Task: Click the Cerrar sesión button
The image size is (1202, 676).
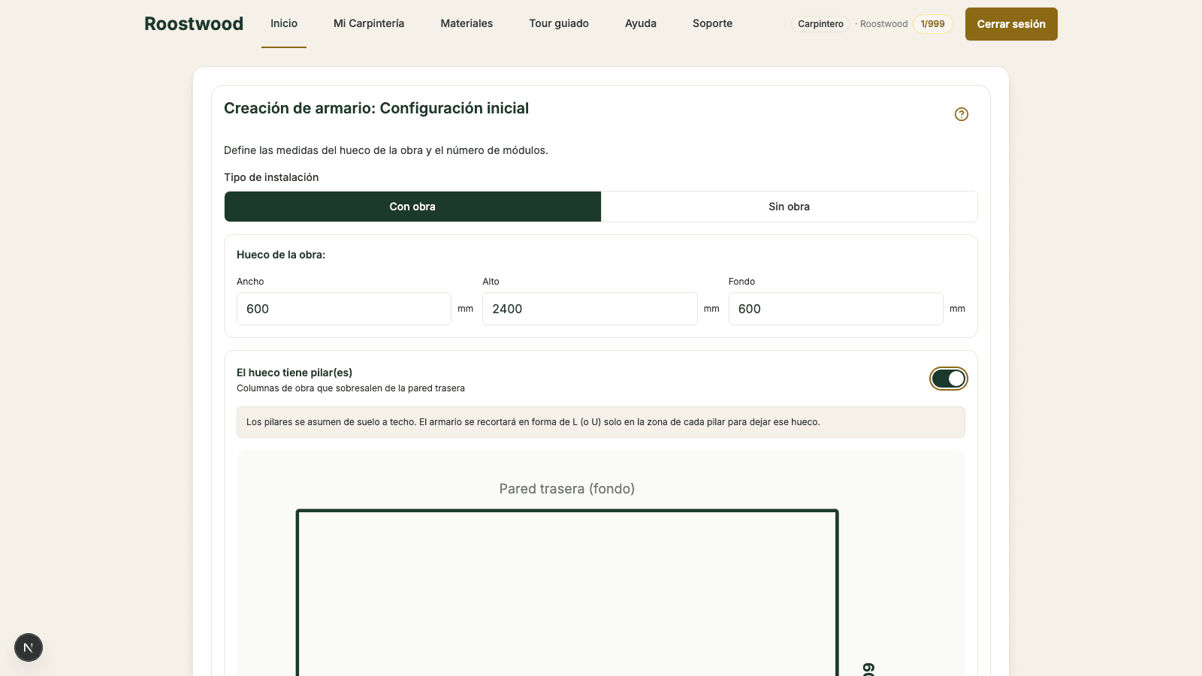Action: click(x=1011, y=24)
